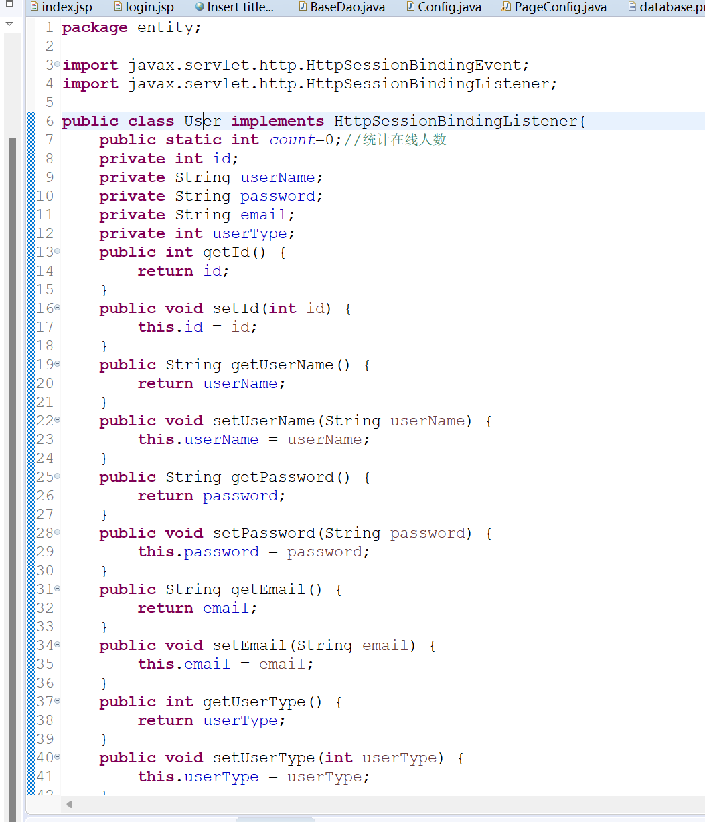Click 'HttpSessionBindingListener' in line 4 import
Image resolution: width=705 pixels, height=822 pixels.
(x=428, y=84)
